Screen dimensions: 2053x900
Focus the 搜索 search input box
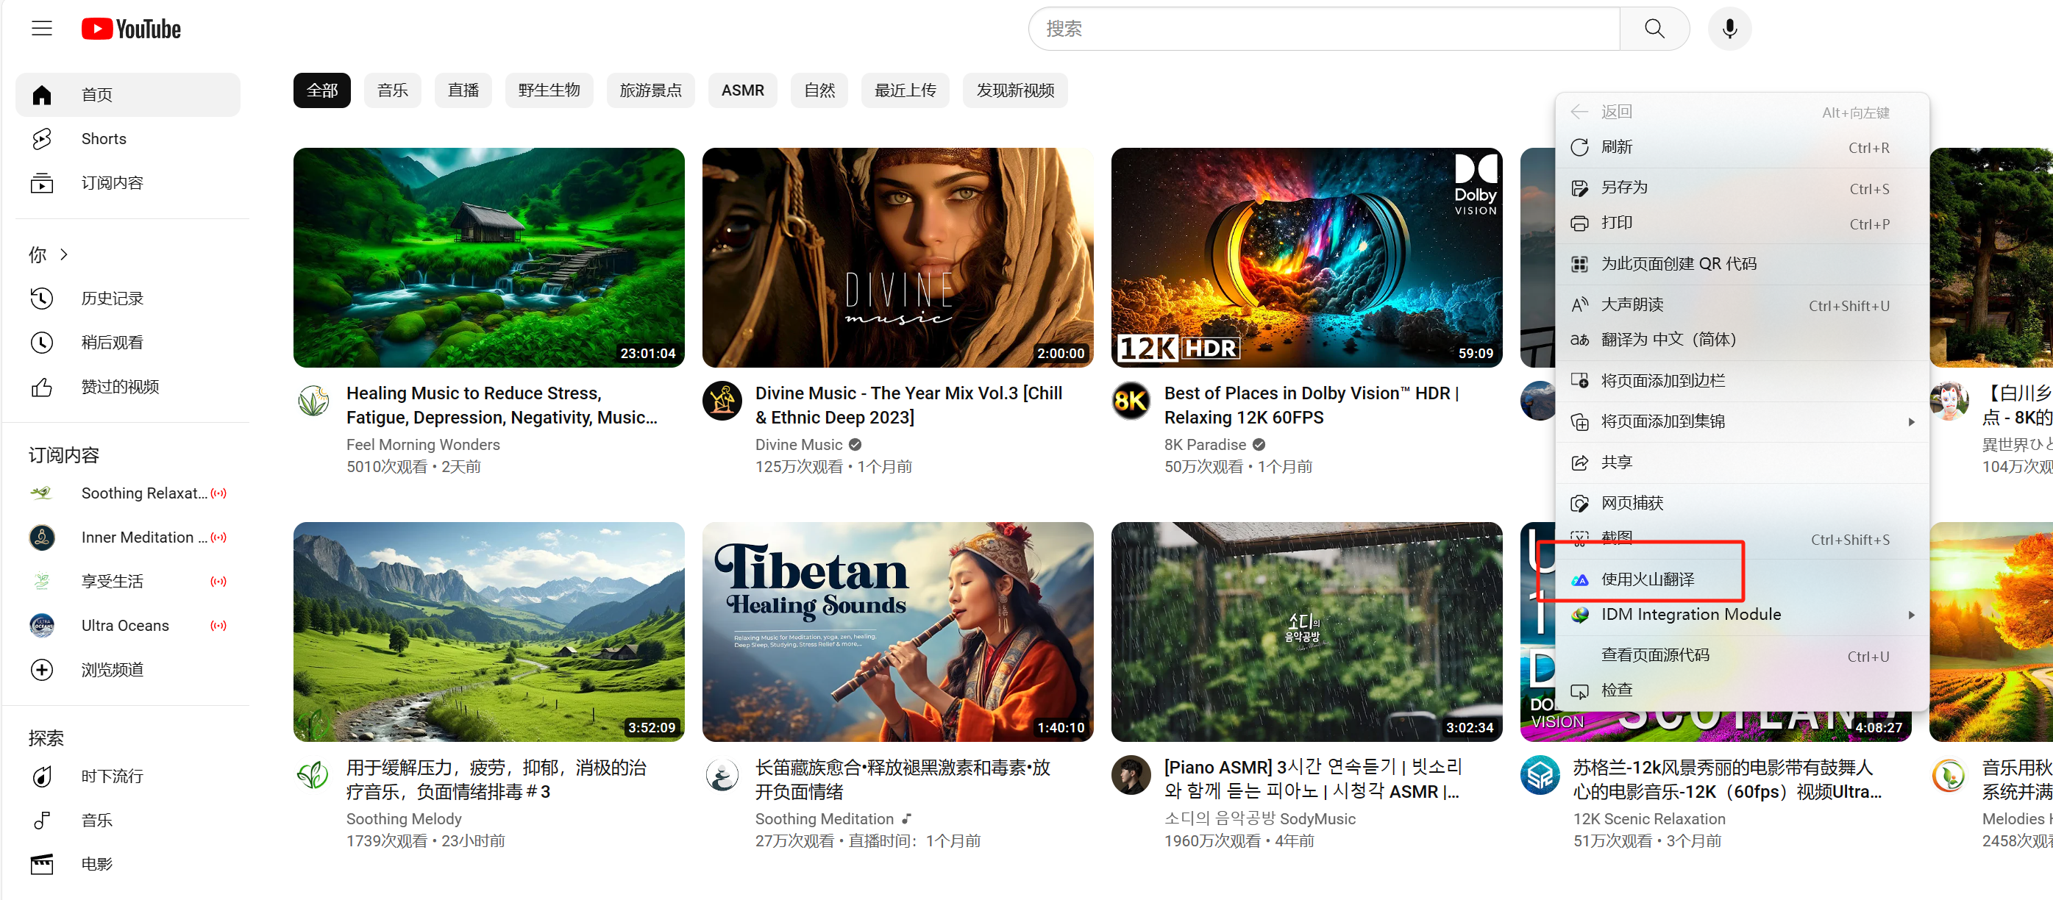[x=1324, y=29]
